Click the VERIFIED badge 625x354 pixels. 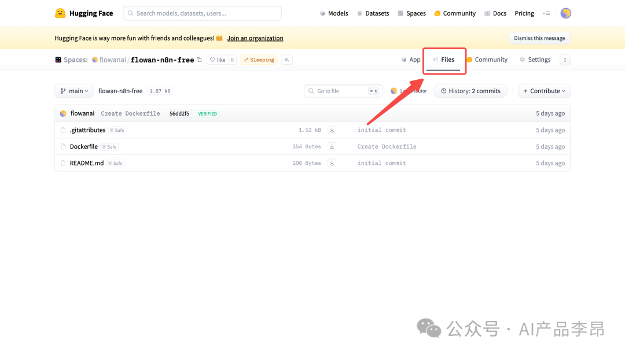tap(207, 114)
